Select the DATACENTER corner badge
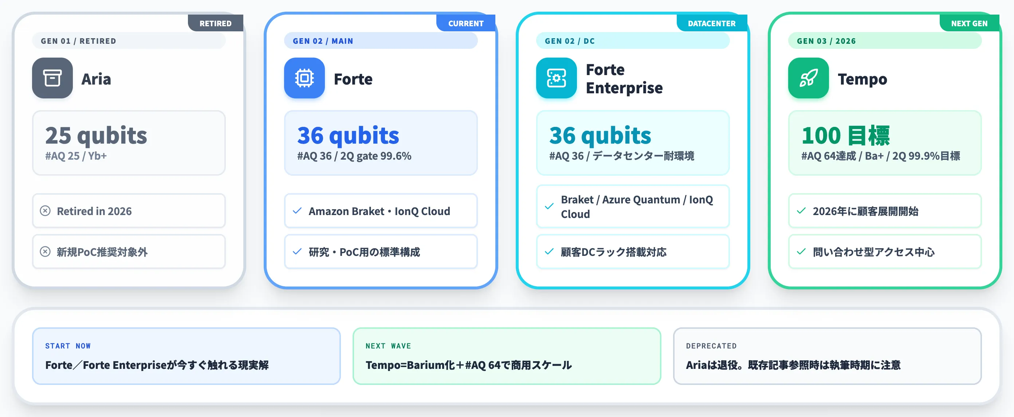The width and height of the screenshot is (1014, 417). click(712, 23)
